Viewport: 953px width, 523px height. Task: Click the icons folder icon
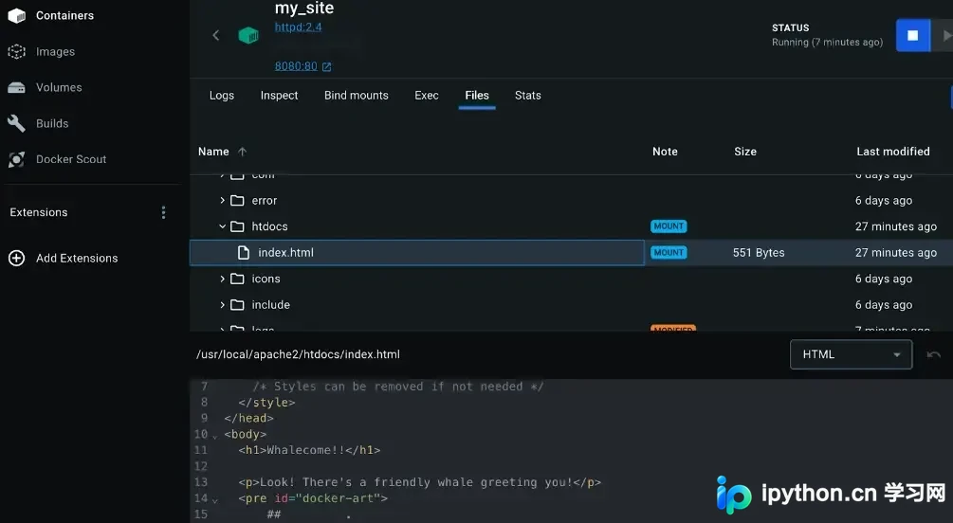(237, 279)
